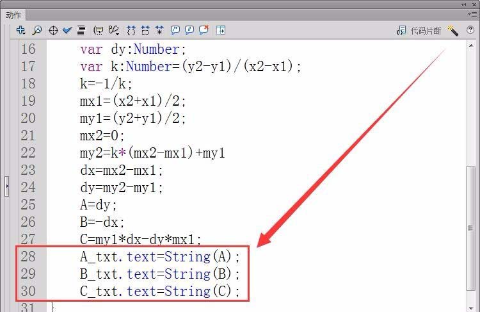
Task: Click the line 'var k:Number=(y2-y1)/(x2-x1);'
Action: coord(191,66)
